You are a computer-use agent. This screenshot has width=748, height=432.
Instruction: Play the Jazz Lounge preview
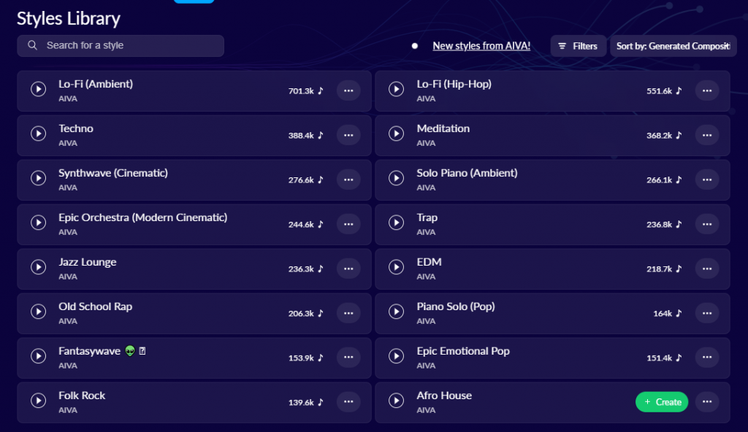pyautogui.click(x=38, y=267)
